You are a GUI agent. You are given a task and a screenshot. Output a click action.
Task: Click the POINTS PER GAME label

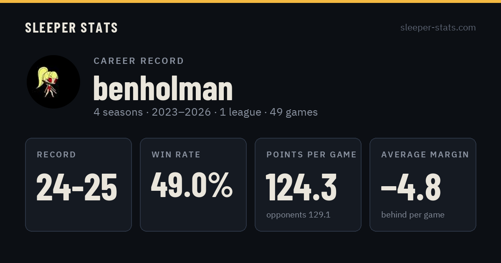pos(311,155)
